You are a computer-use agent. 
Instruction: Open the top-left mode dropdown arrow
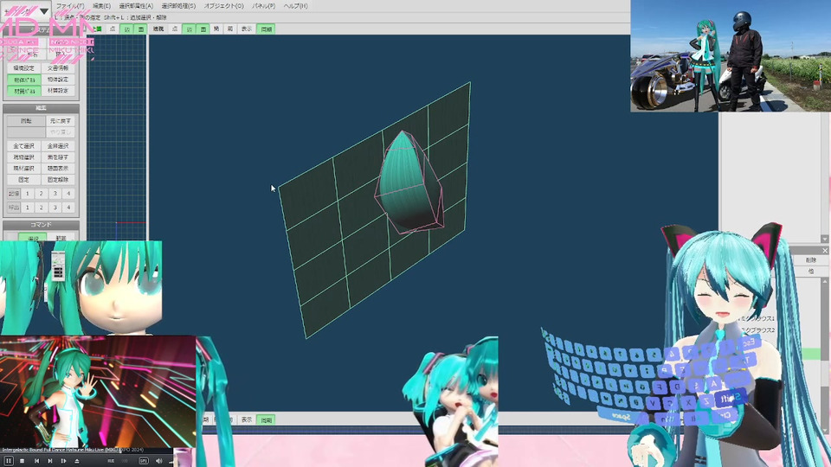(x=44, y=10)
